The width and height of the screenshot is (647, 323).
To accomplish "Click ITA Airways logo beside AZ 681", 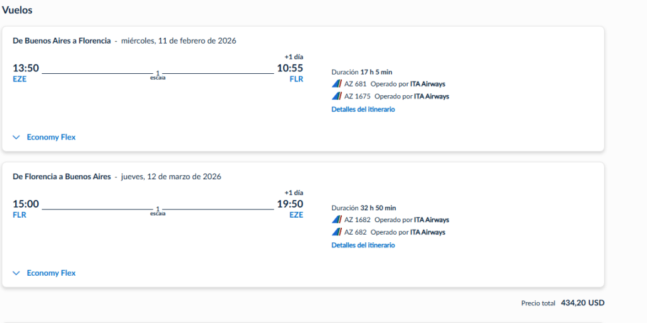I will (336, 84).
